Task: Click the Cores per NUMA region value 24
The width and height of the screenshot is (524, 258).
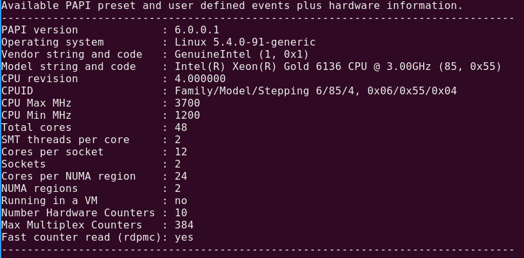Action: pyautogui.click(x=181, y=176)
